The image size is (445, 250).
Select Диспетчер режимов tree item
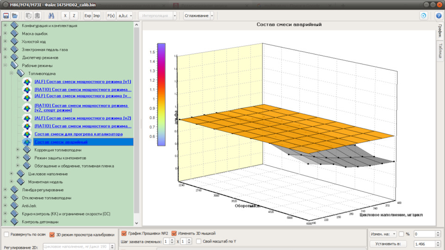pyautogui.click(x=40, y=57)
